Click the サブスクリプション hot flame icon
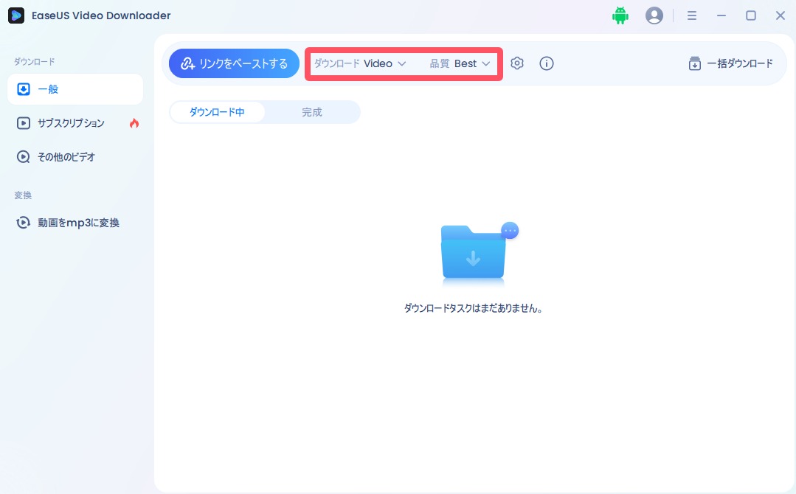The height and width of the screenshot is (494, 796). click(x=134, y=123)
